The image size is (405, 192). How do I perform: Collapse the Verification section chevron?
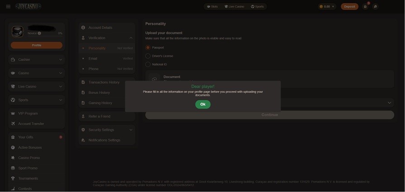131,38
